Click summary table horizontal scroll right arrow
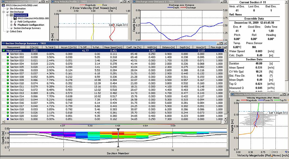289x159 pixels. (x=225, y=122)
